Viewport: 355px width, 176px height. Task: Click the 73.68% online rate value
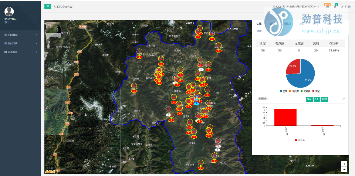(334, 51)
